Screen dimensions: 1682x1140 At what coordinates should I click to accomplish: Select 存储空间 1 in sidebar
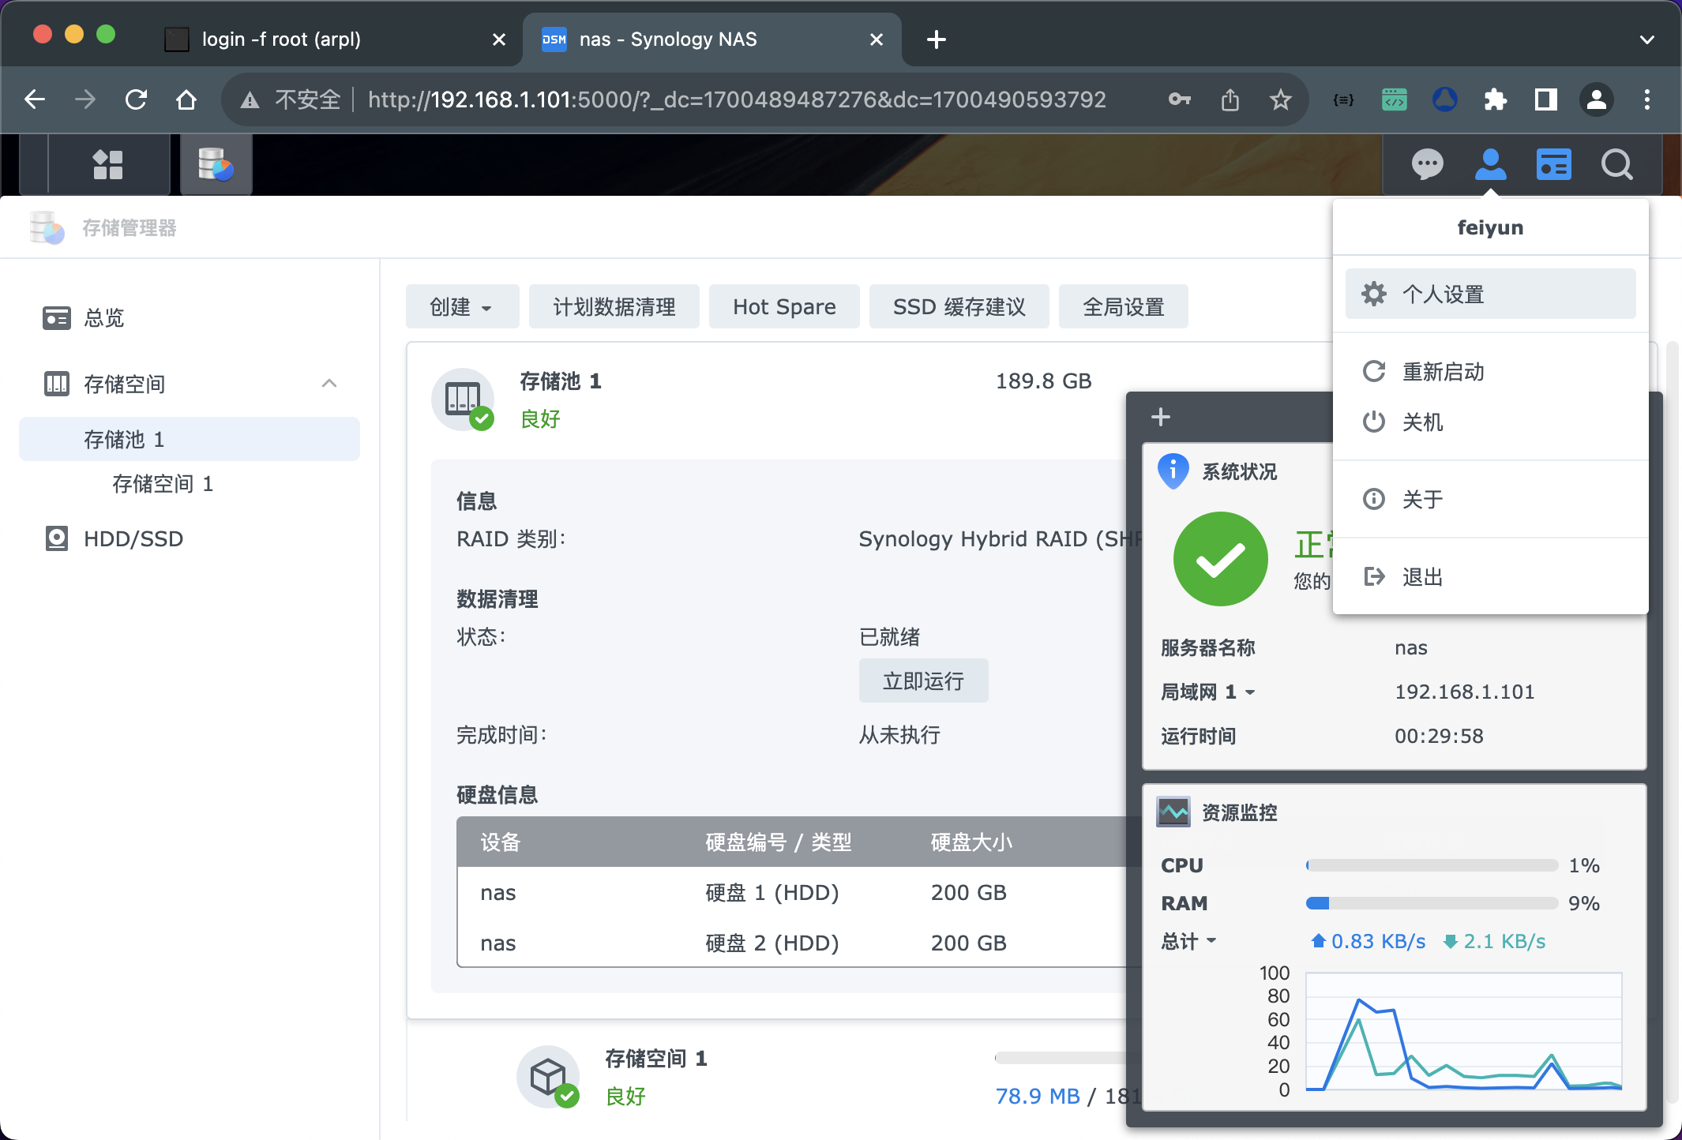tap(190, 483)
